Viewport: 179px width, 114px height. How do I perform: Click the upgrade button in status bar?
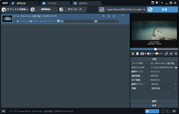(152, 111)
